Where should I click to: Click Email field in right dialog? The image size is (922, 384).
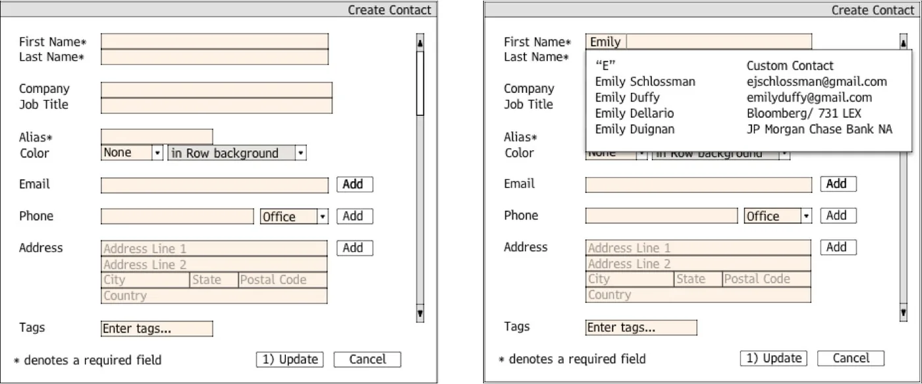tap(699, 184)
